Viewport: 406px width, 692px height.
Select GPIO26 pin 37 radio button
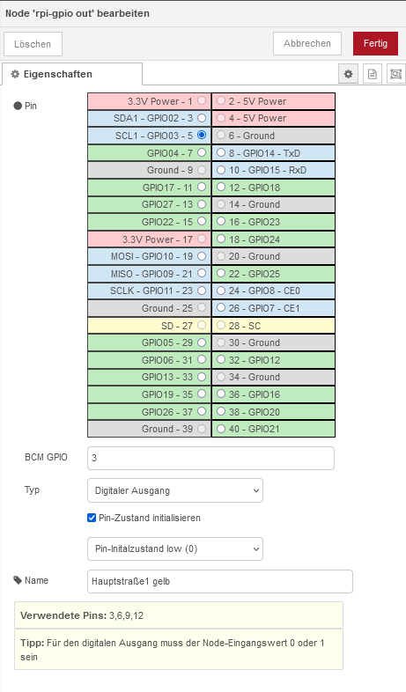(202, 411)
